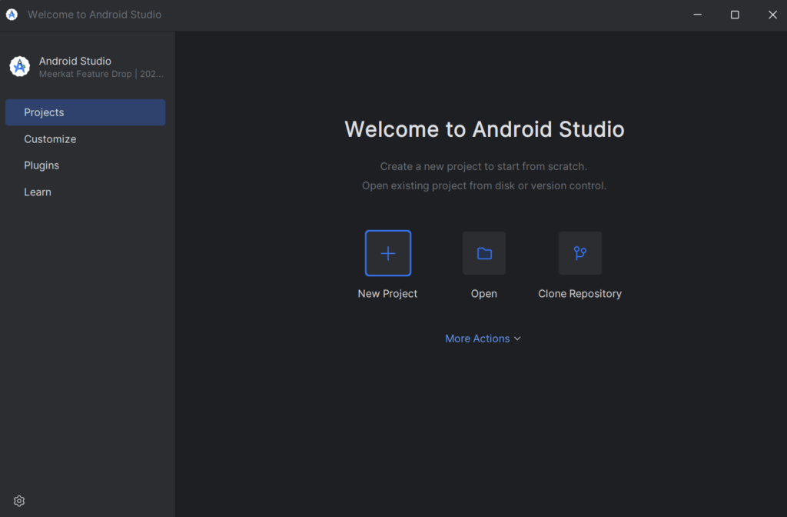Screen dimensions: 787x517
Task: Expand the More Actions dropdown
Action: click(x=477, y=339)
